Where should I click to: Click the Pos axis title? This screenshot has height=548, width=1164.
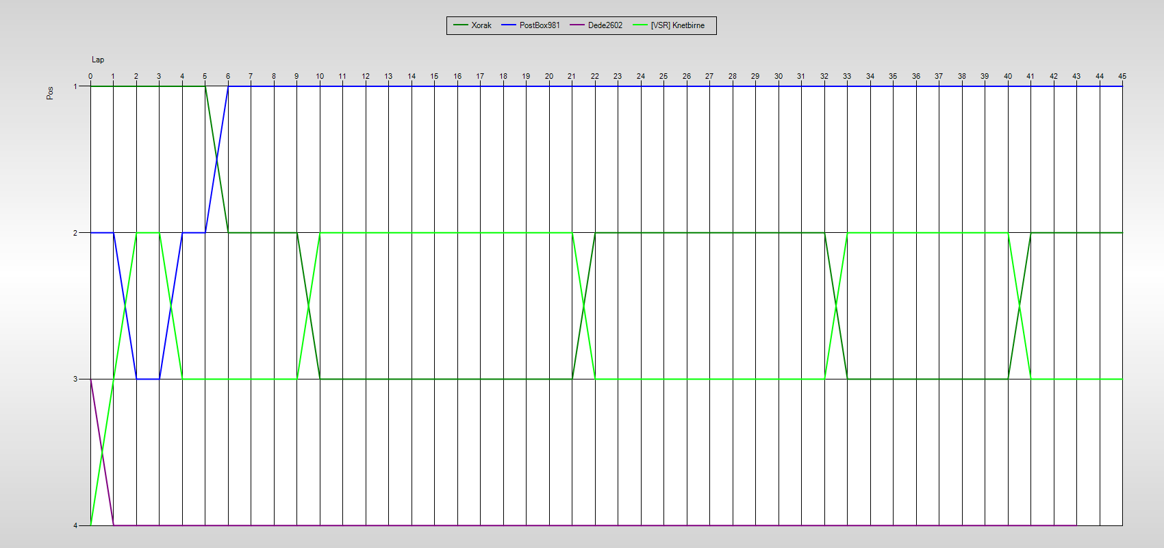(50, 93)
